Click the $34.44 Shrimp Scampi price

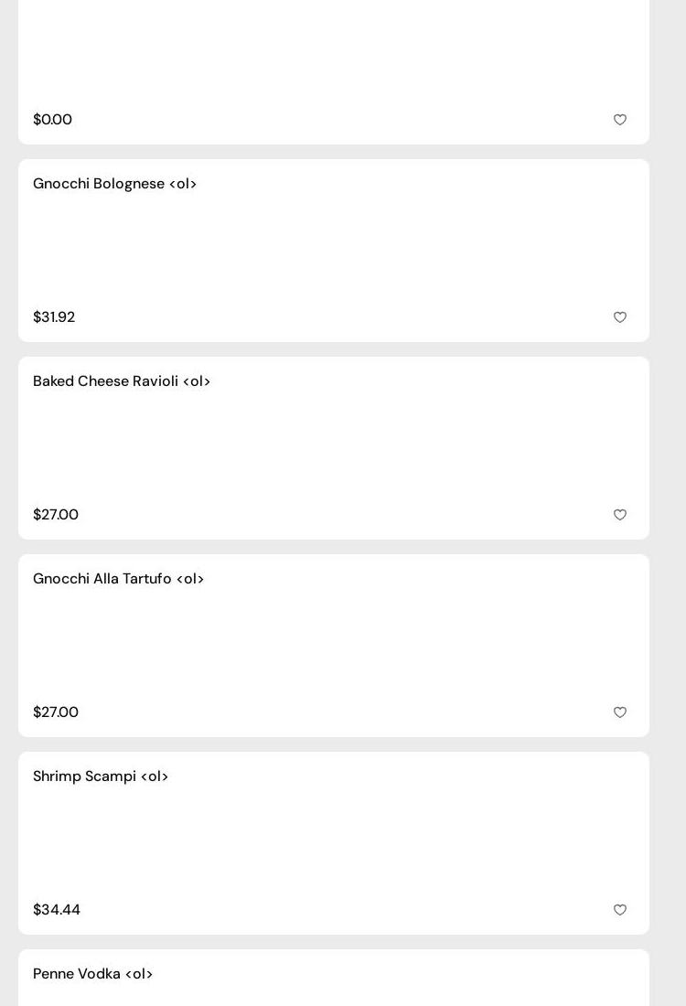[x=57, y=910]
